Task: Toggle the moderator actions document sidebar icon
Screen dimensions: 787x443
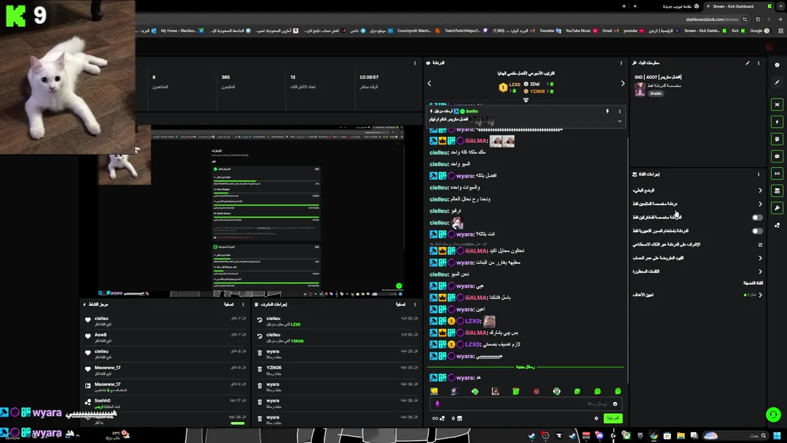Action: pos(777,139)
